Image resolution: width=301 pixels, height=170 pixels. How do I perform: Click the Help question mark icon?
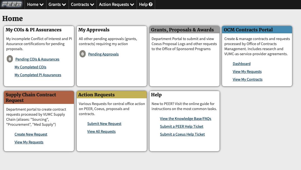pos(151,4)
